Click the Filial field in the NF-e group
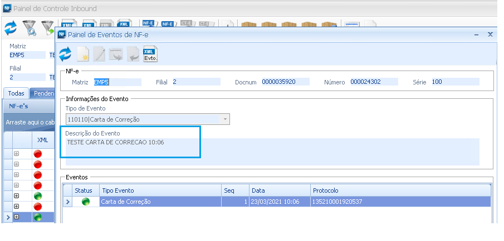Image resolution: width=504 pixels, height=241 pixels. (x=197, y=82)
